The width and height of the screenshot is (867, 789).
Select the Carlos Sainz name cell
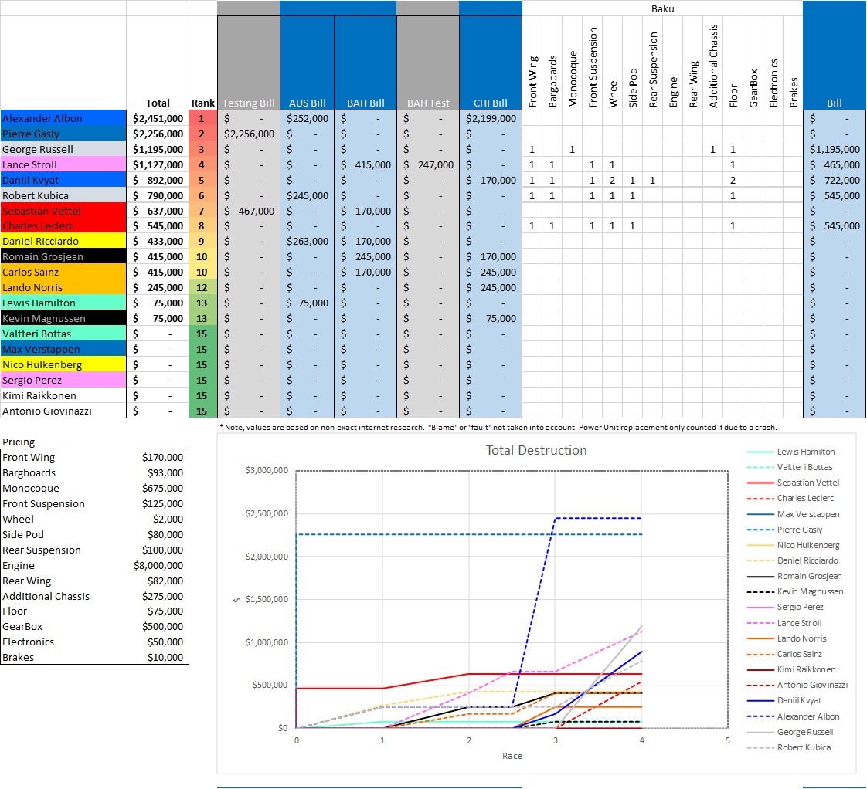(x=63, y=272)
